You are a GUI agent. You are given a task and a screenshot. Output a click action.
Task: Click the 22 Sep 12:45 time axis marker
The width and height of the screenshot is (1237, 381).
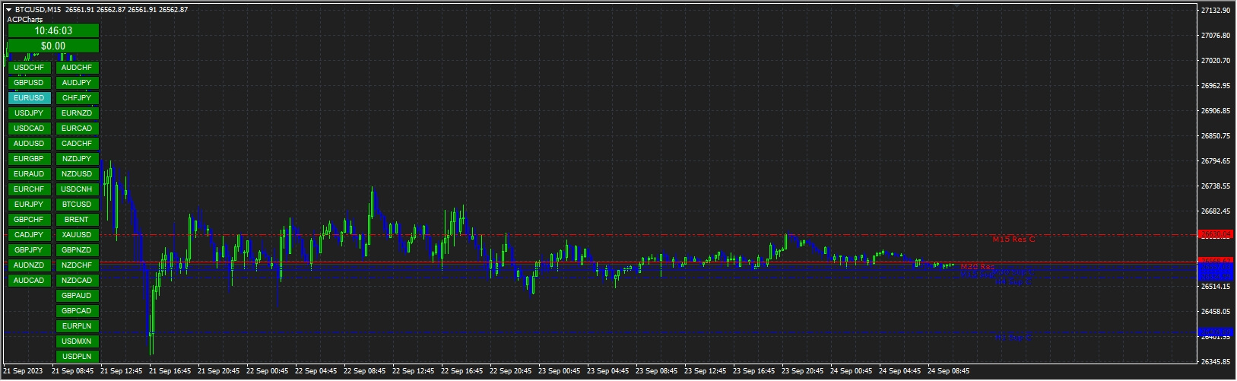[x=415, y=371]
